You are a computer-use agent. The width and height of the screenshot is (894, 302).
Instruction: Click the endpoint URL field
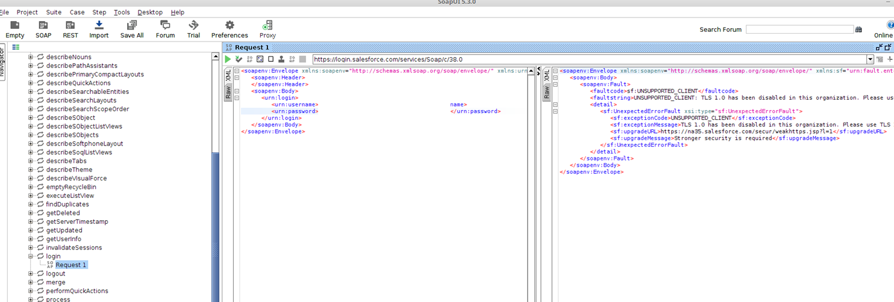589,60
